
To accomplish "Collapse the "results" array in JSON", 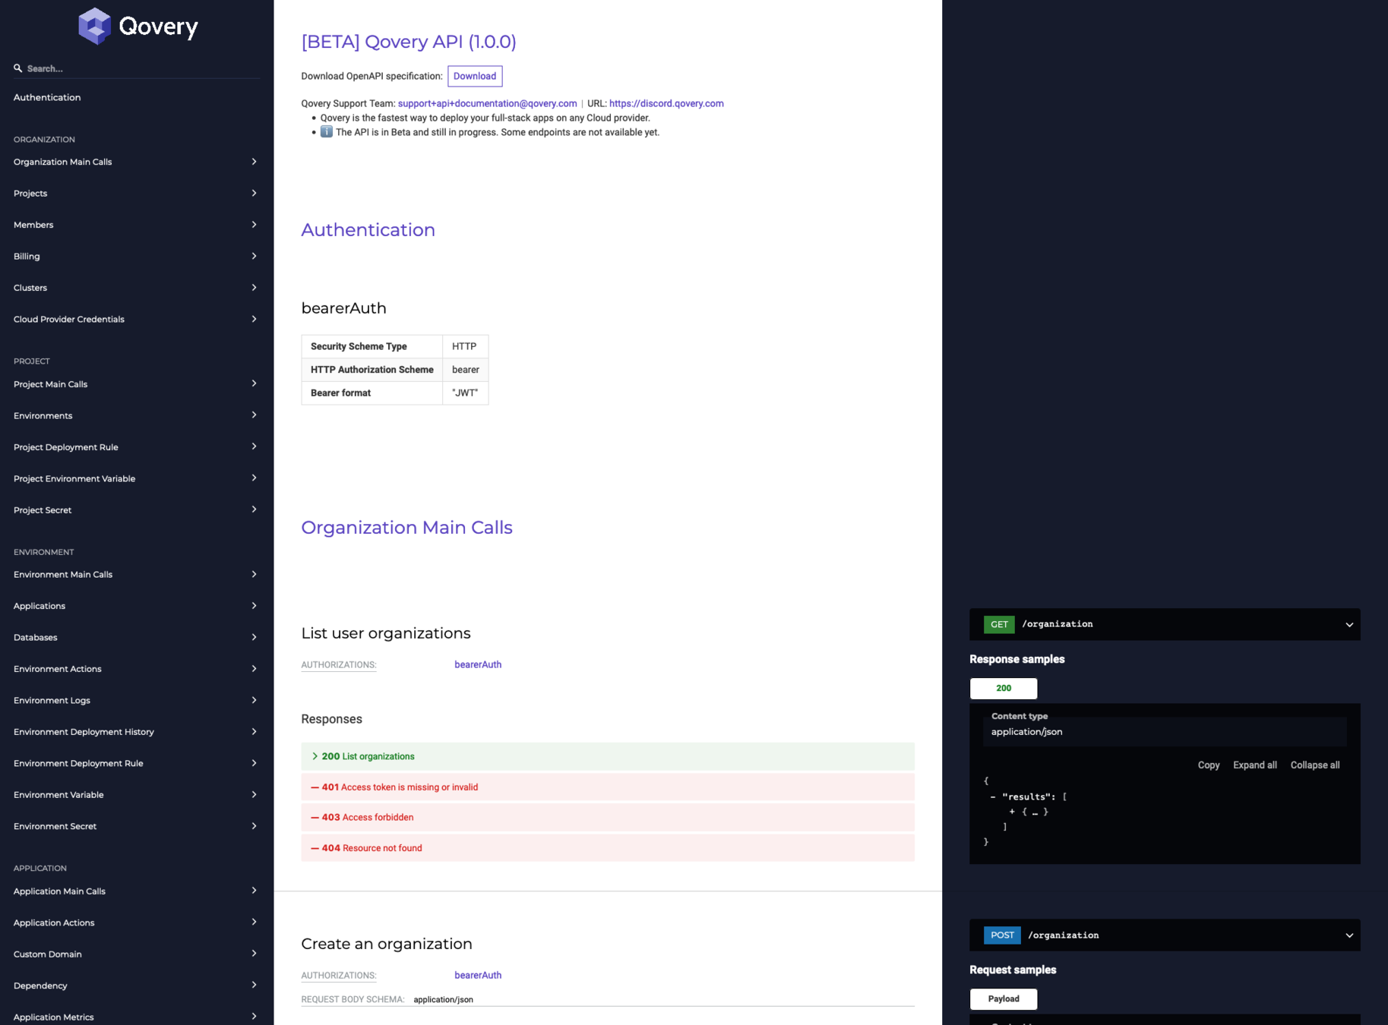I will click(993, 797).
